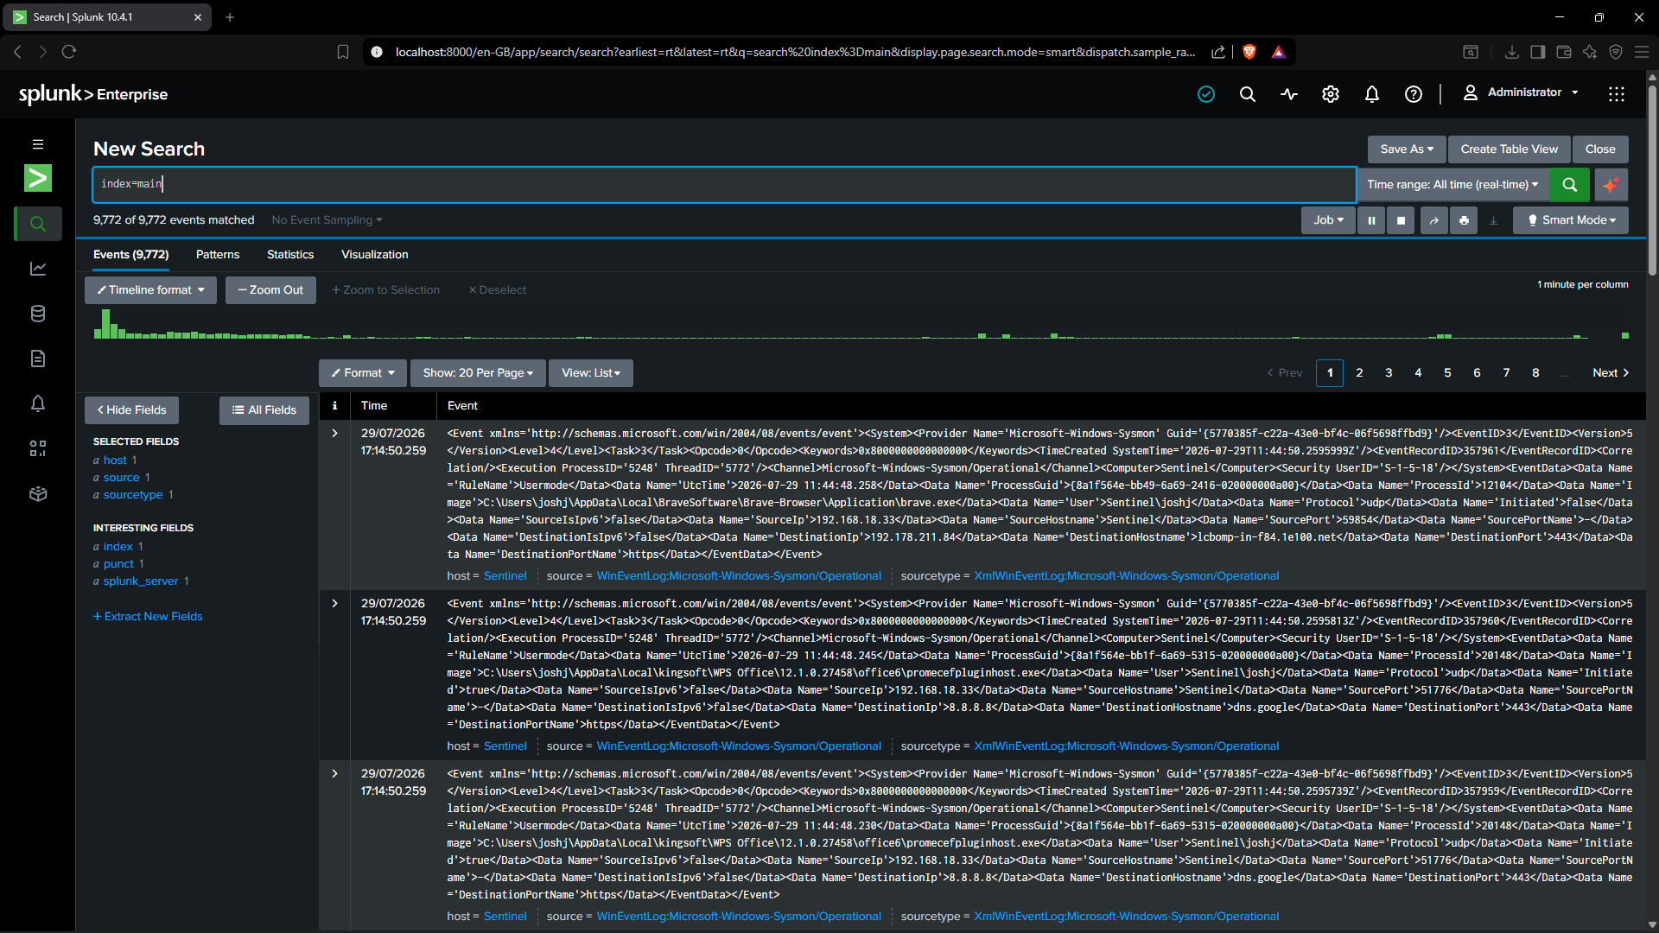Open All Fields dialog

click(x=264, y=410)
